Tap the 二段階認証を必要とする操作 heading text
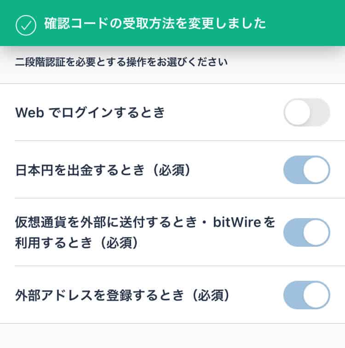The width and height of the screenshot is (345, 348). coord(121,62)
